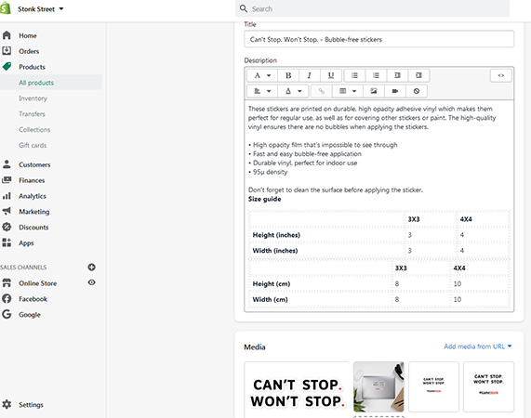This screenshot has width=531, height=418.
Task: Click the outdent icon
Action: [398, 75]
